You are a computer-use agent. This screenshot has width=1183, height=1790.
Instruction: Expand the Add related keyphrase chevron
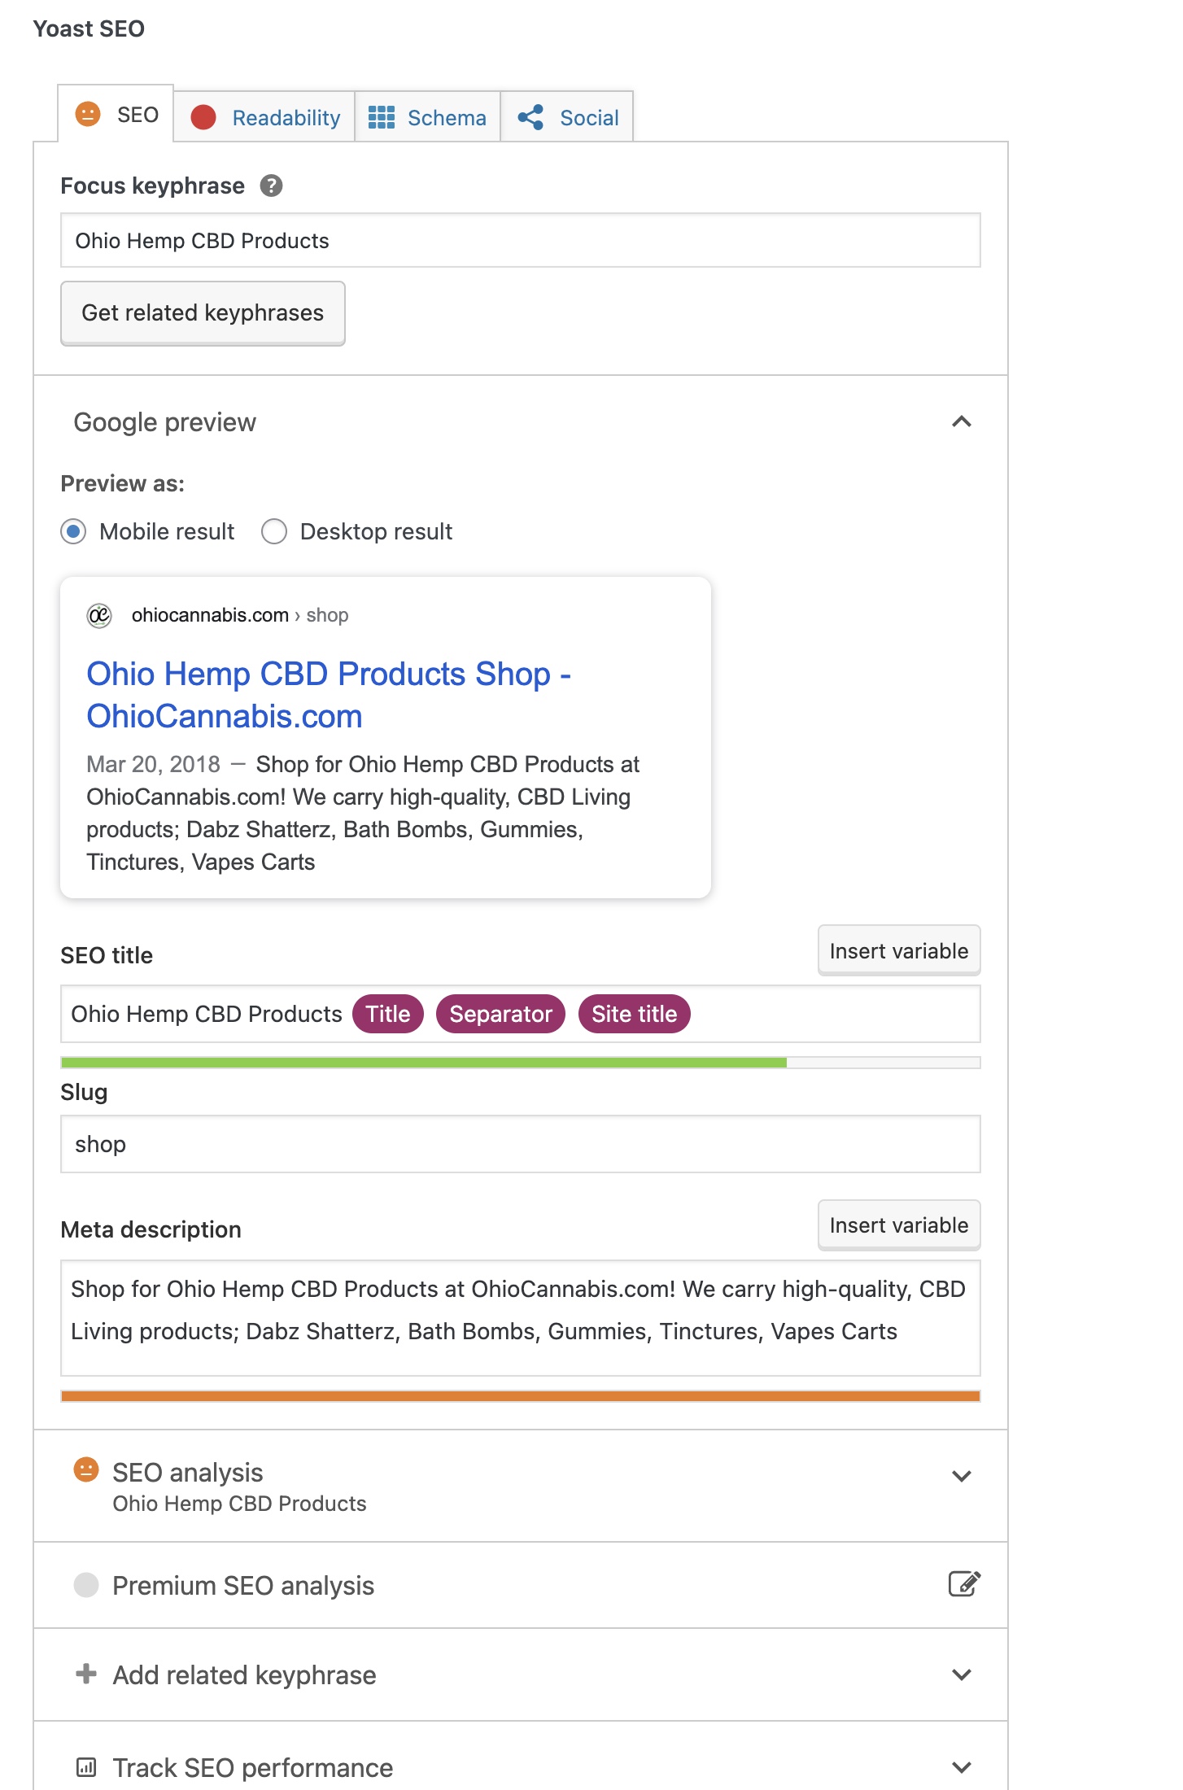(961, 1674)
